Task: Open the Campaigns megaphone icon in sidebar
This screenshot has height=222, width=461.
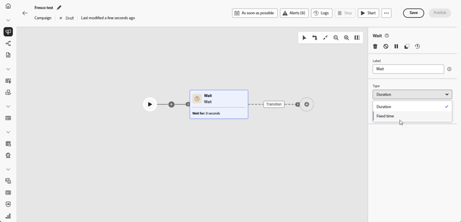Action: 8,32
